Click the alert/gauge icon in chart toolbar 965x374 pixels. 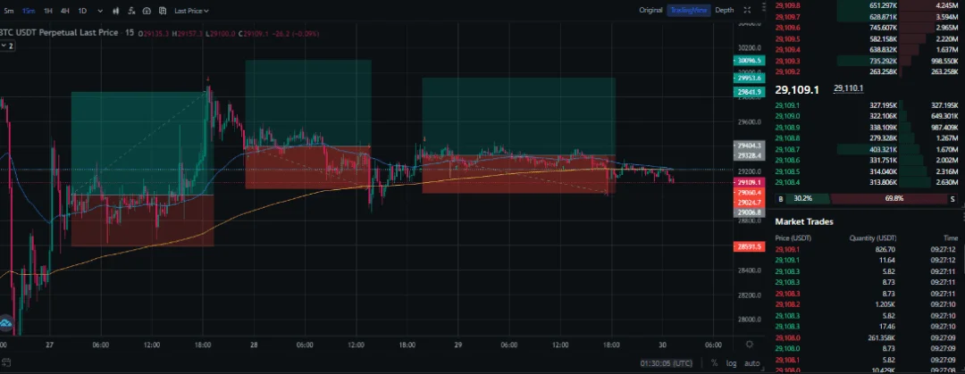[147, 11]
